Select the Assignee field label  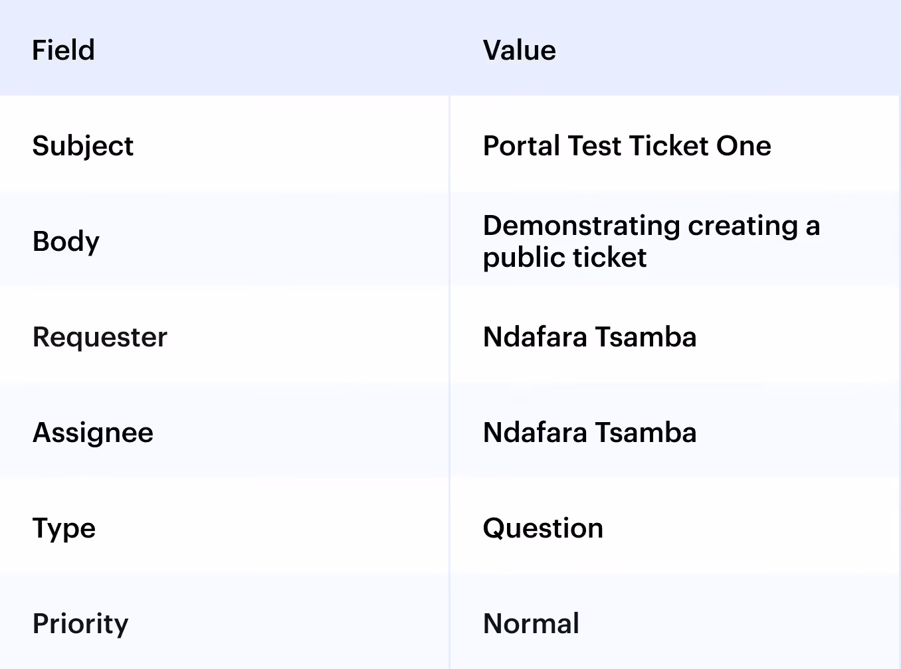point(92,433)
